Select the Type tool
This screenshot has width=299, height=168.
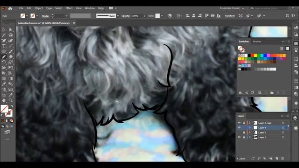(4, 46)
